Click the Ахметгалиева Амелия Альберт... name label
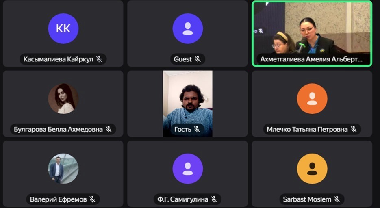 (311, 59)
